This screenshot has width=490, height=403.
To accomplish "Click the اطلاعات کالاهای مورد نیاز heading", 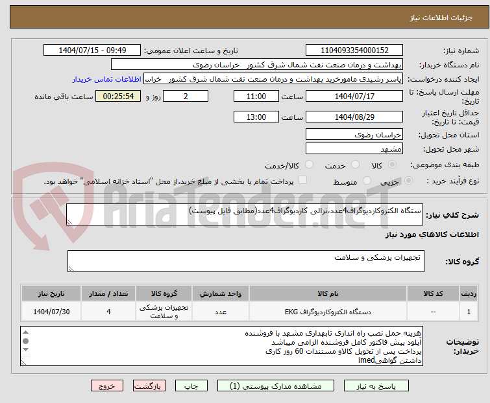I will [432, 235].
